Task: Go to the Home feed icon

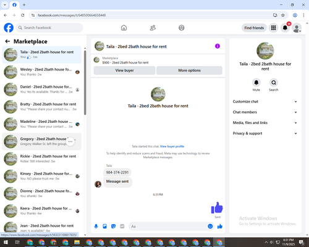Action: point(124,28)
